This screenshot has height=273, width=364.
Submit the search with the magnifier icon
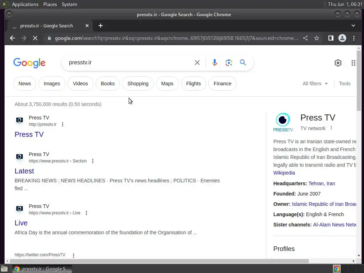243,63
